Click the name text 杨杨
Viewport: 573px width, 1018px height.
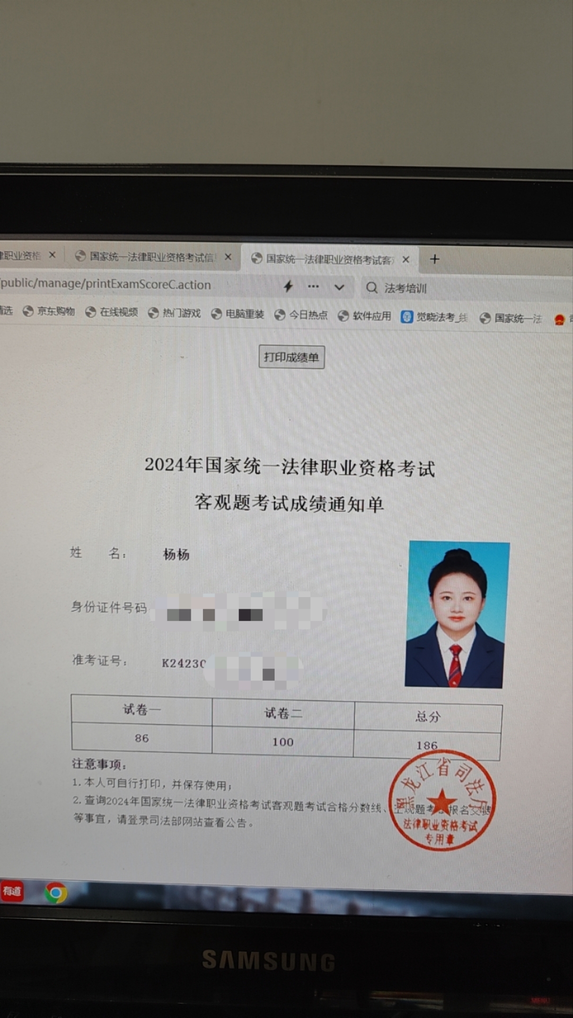(176, 555)
